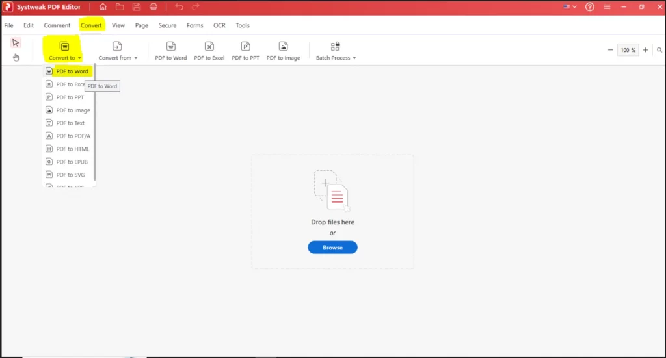This screenshot has height=358, width=666.
Task: Open the Help question mark icon
Action: (589, 6)
